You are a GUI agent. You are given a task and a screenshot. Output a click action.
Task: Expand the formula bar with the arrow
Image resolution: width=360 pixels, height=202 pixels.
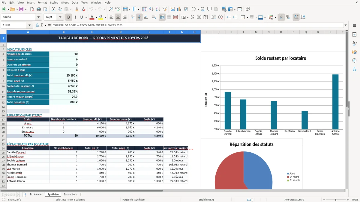(346, 25)
